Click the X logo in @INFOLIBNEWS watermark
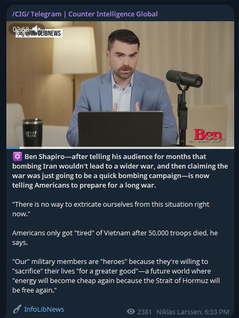The width and height of the screenshot is (239, 318). [x=21, y=33]
